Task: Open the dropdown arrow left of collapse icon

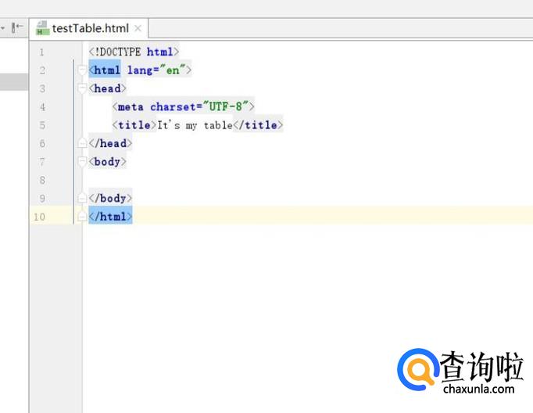Action: pos(2,27)
